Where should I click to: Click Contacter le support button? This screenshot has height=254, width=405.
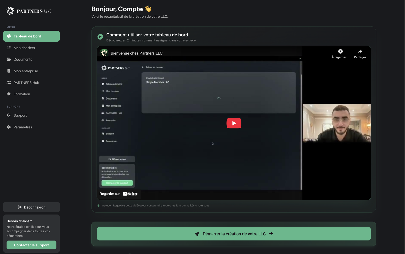[31, 245]
